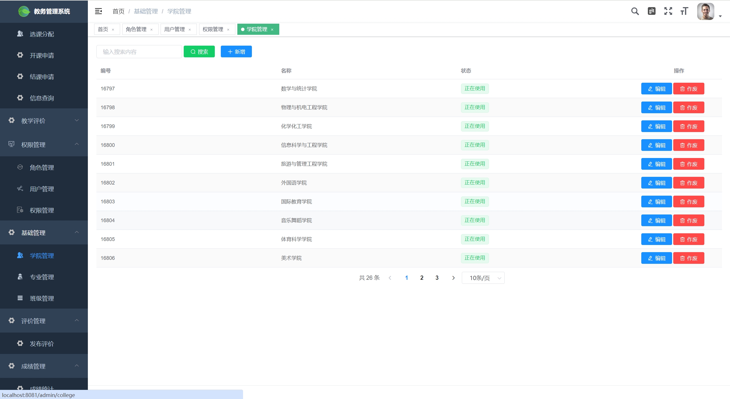
Task: Close the 角色管理 tab via its x
Action: point(151,30)
